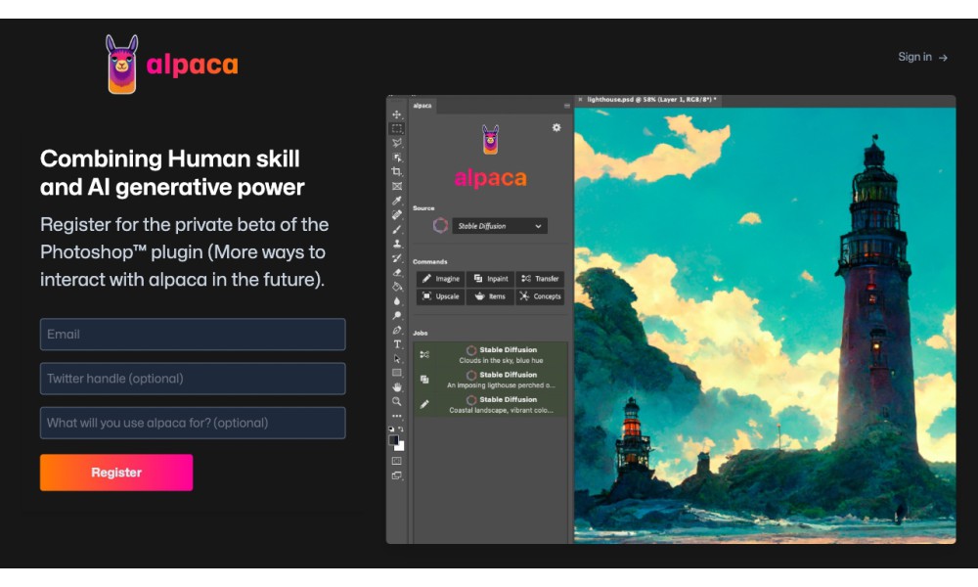Screen dimensions: 978x587
Task: Select the 'Clouds in the sky, blue hue' job
Action: [491, 355]
